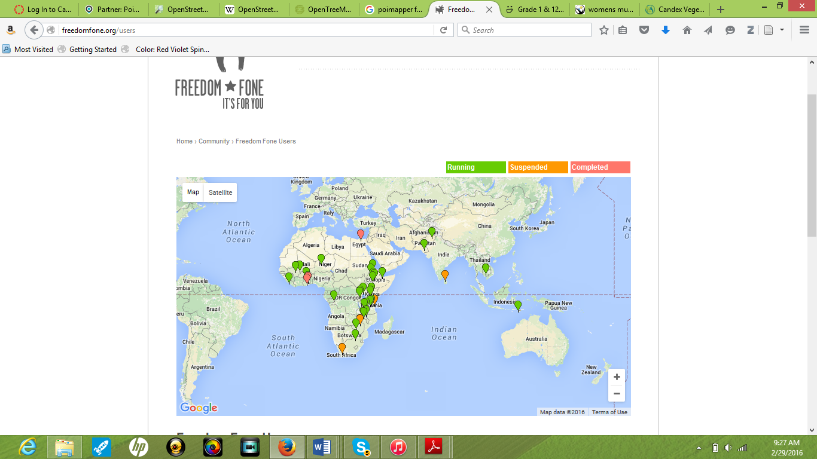
Task: Click the green Running legend label
Action: [476, 167]
